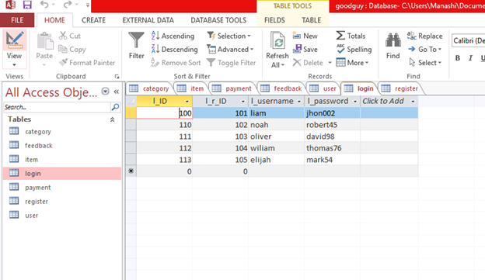
Task: Open the View button dropdown arrow
Action: [14, 65]
